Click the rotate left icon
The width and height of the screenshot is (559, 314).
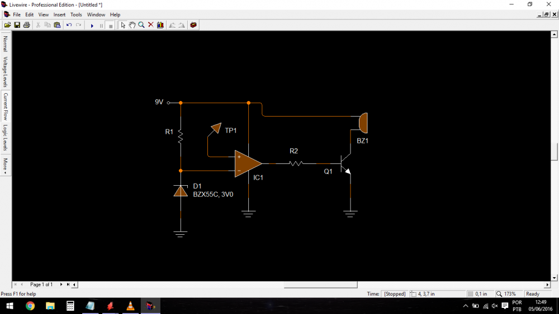point(172,25)
